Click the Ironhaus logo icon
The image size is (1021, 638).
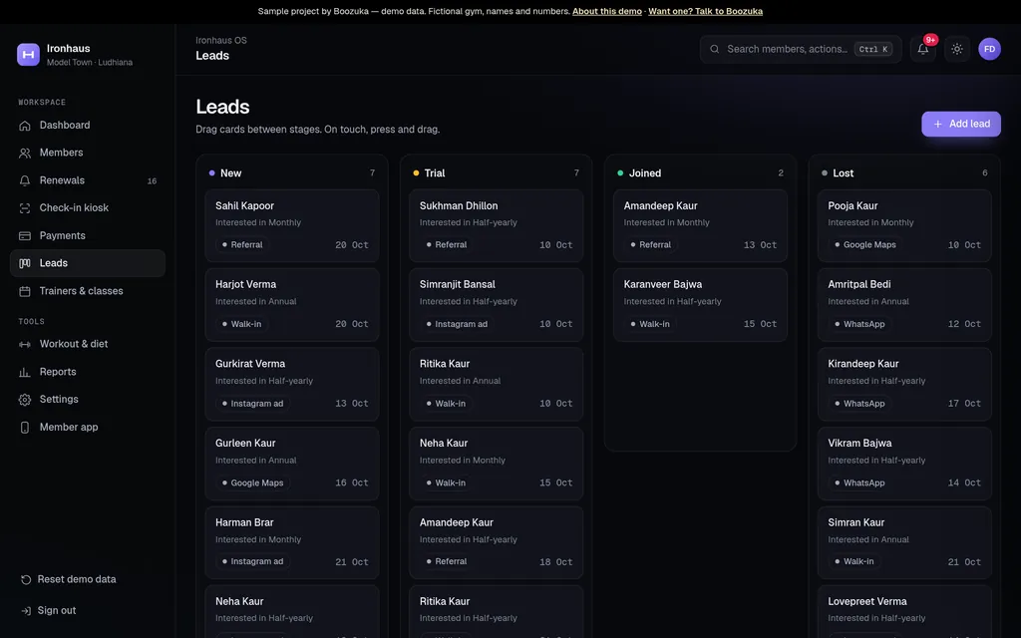(28, 55)
